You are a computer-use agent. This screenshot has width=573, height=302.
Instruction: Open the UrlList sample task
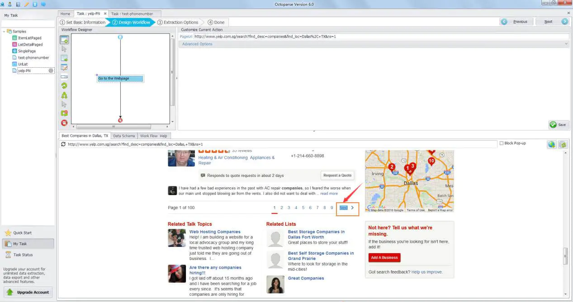(x=23, y=64)
